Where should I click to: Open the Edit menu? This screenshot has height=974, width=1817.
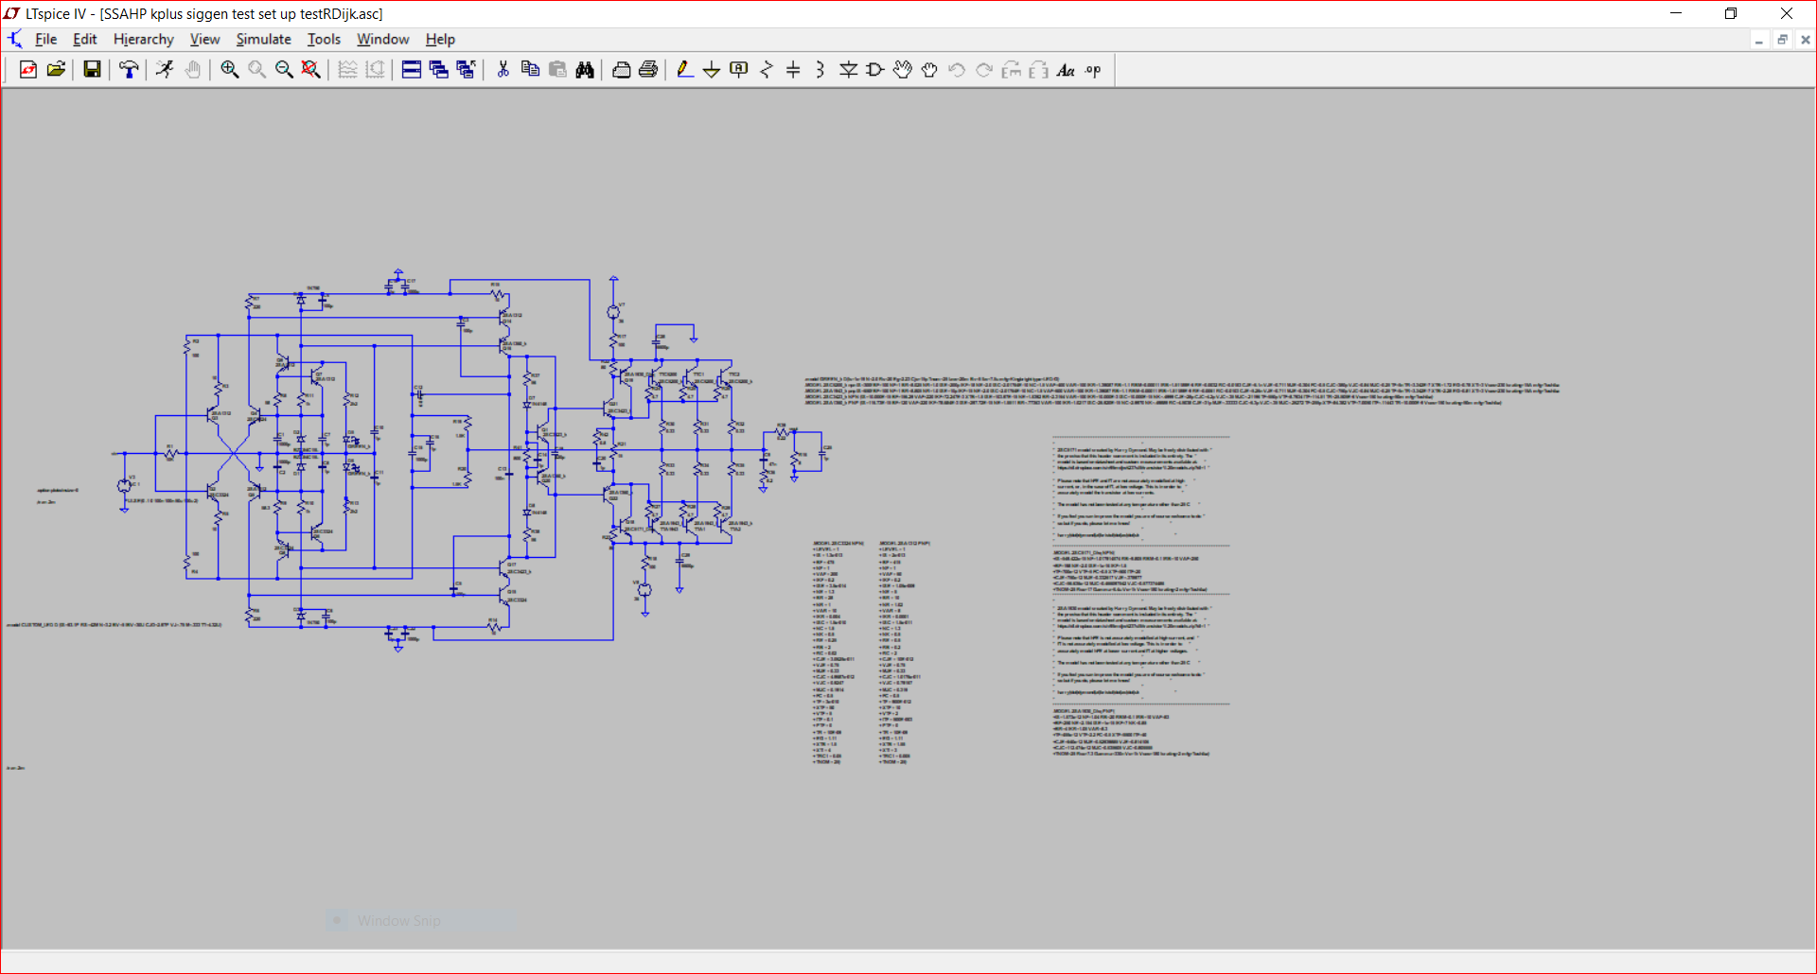tap(85, 40)
